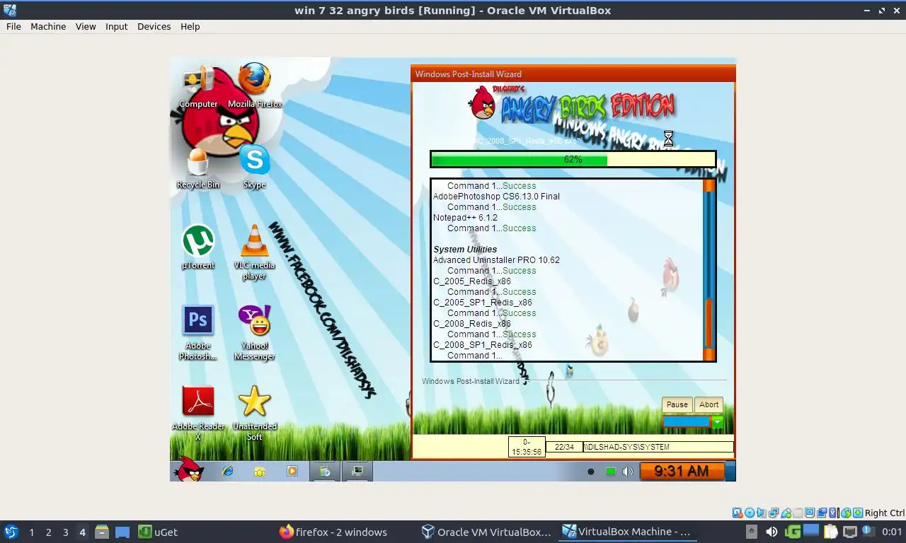Open the VirtualBox Machine menu
The width and height of the screenshot is (906, 543).
tap(48, 26)
